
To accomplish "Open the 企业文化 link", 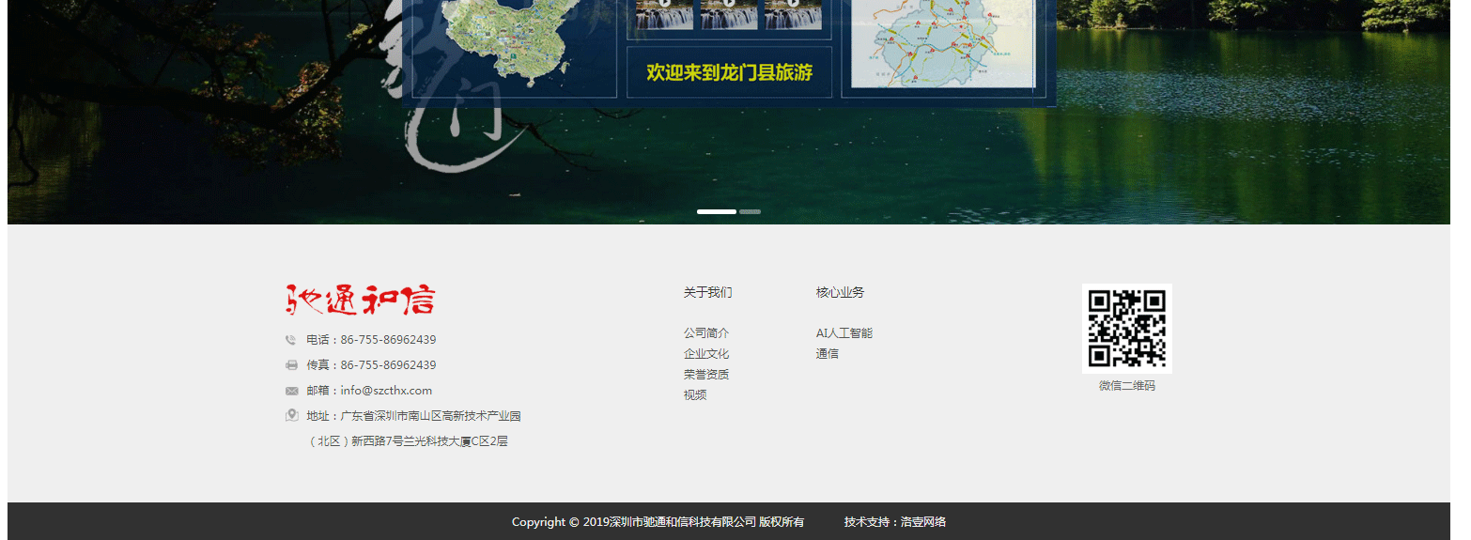I will [705, 354].
